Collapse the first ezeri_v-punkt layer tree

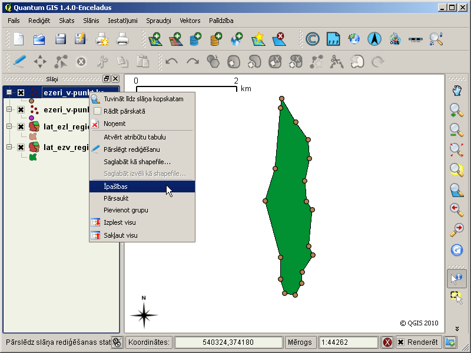coord(9,92)
